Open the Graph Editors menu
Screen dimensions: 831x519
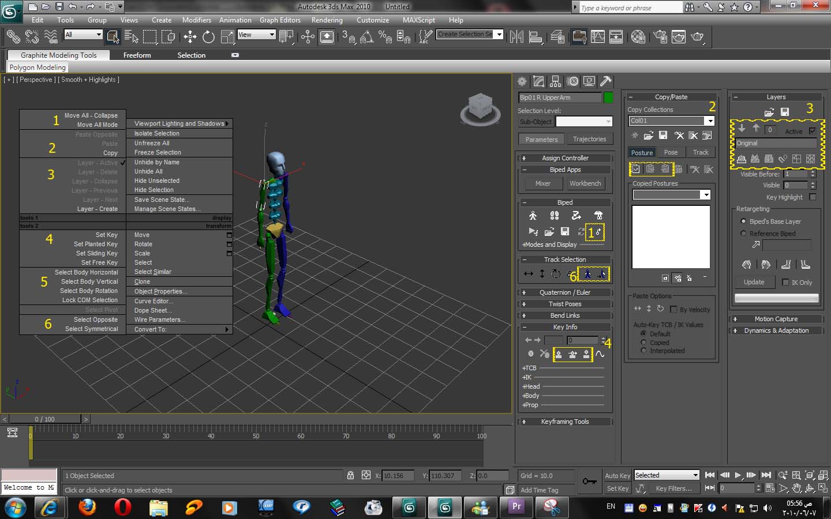click(280, 20)
